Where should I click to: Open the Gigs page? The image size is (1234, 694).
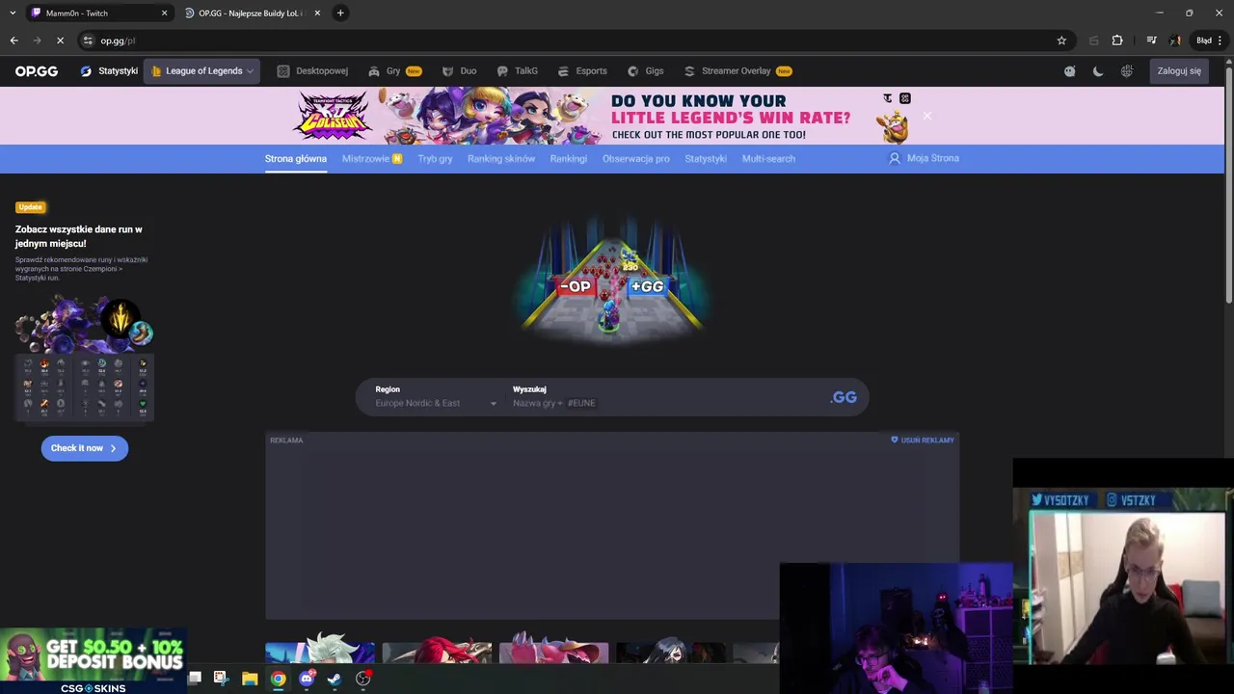[645, 71]
